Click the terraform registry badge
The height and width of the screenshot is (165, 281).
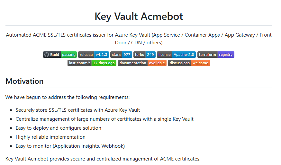tap(216, 55)
